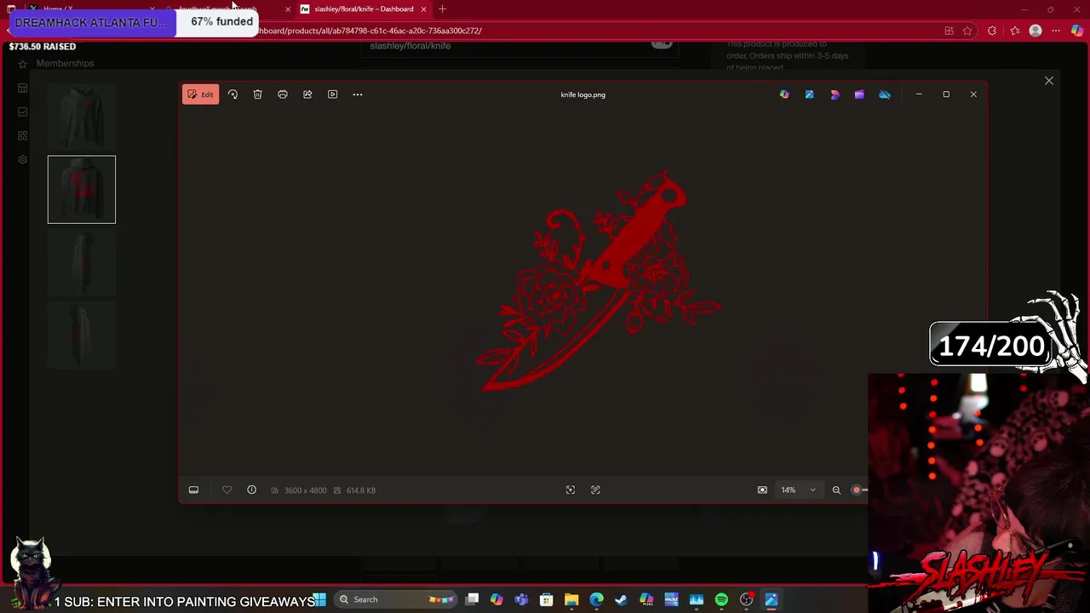Open the Windows Start menu
Viewport: 1090px width, 613px height.
320,599
